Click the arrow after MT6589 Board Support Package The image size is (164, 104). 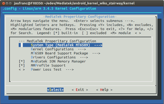coord(96,53)
